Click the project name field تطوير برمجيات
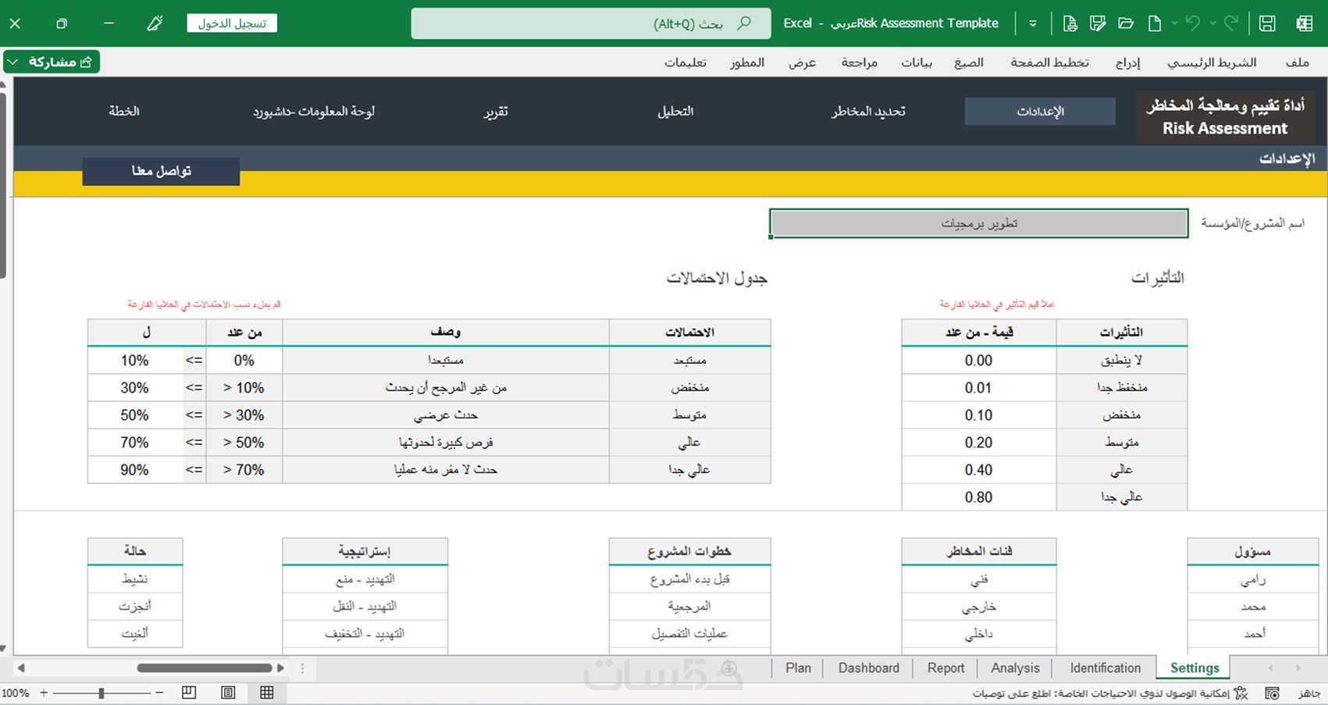This screenshot has width=1328, height=705. (x=979, y=223)
